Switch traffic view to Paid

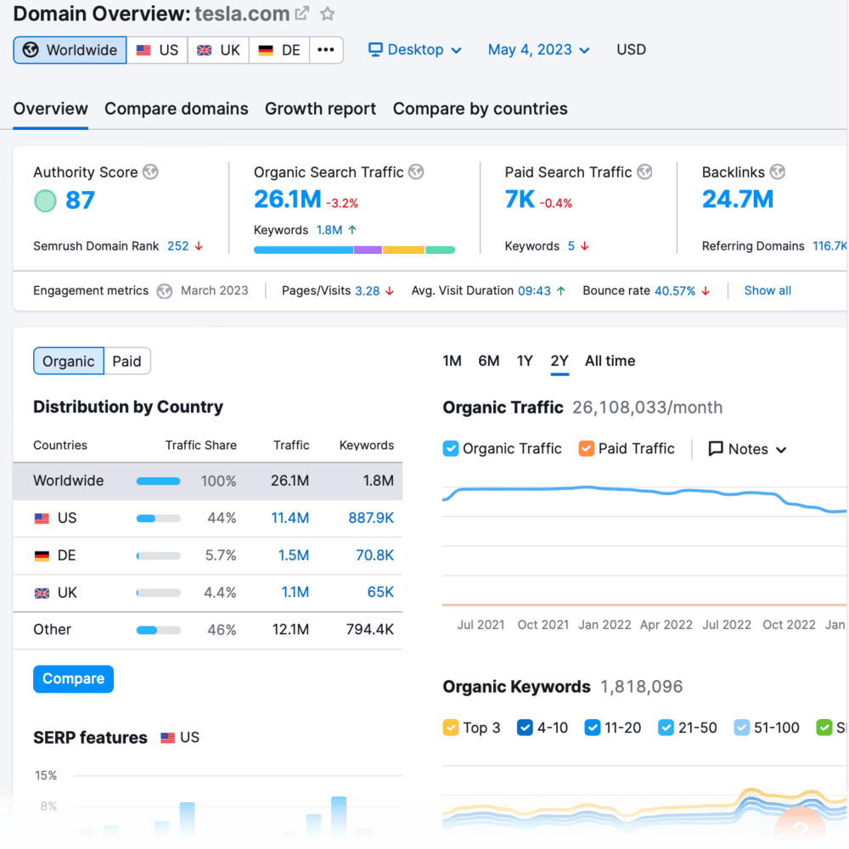(x=126, y=360)
